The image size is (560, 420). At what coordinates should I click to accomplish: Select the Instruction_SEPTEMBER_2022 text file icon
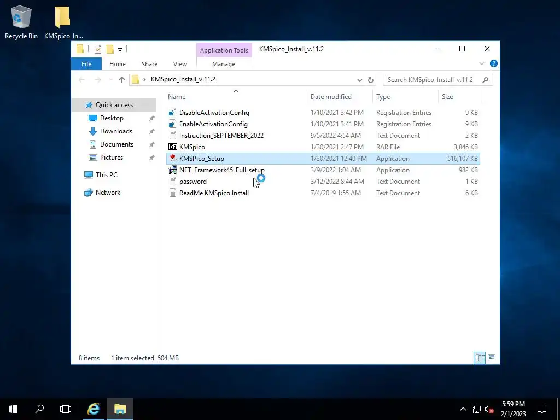click(172, 136)
